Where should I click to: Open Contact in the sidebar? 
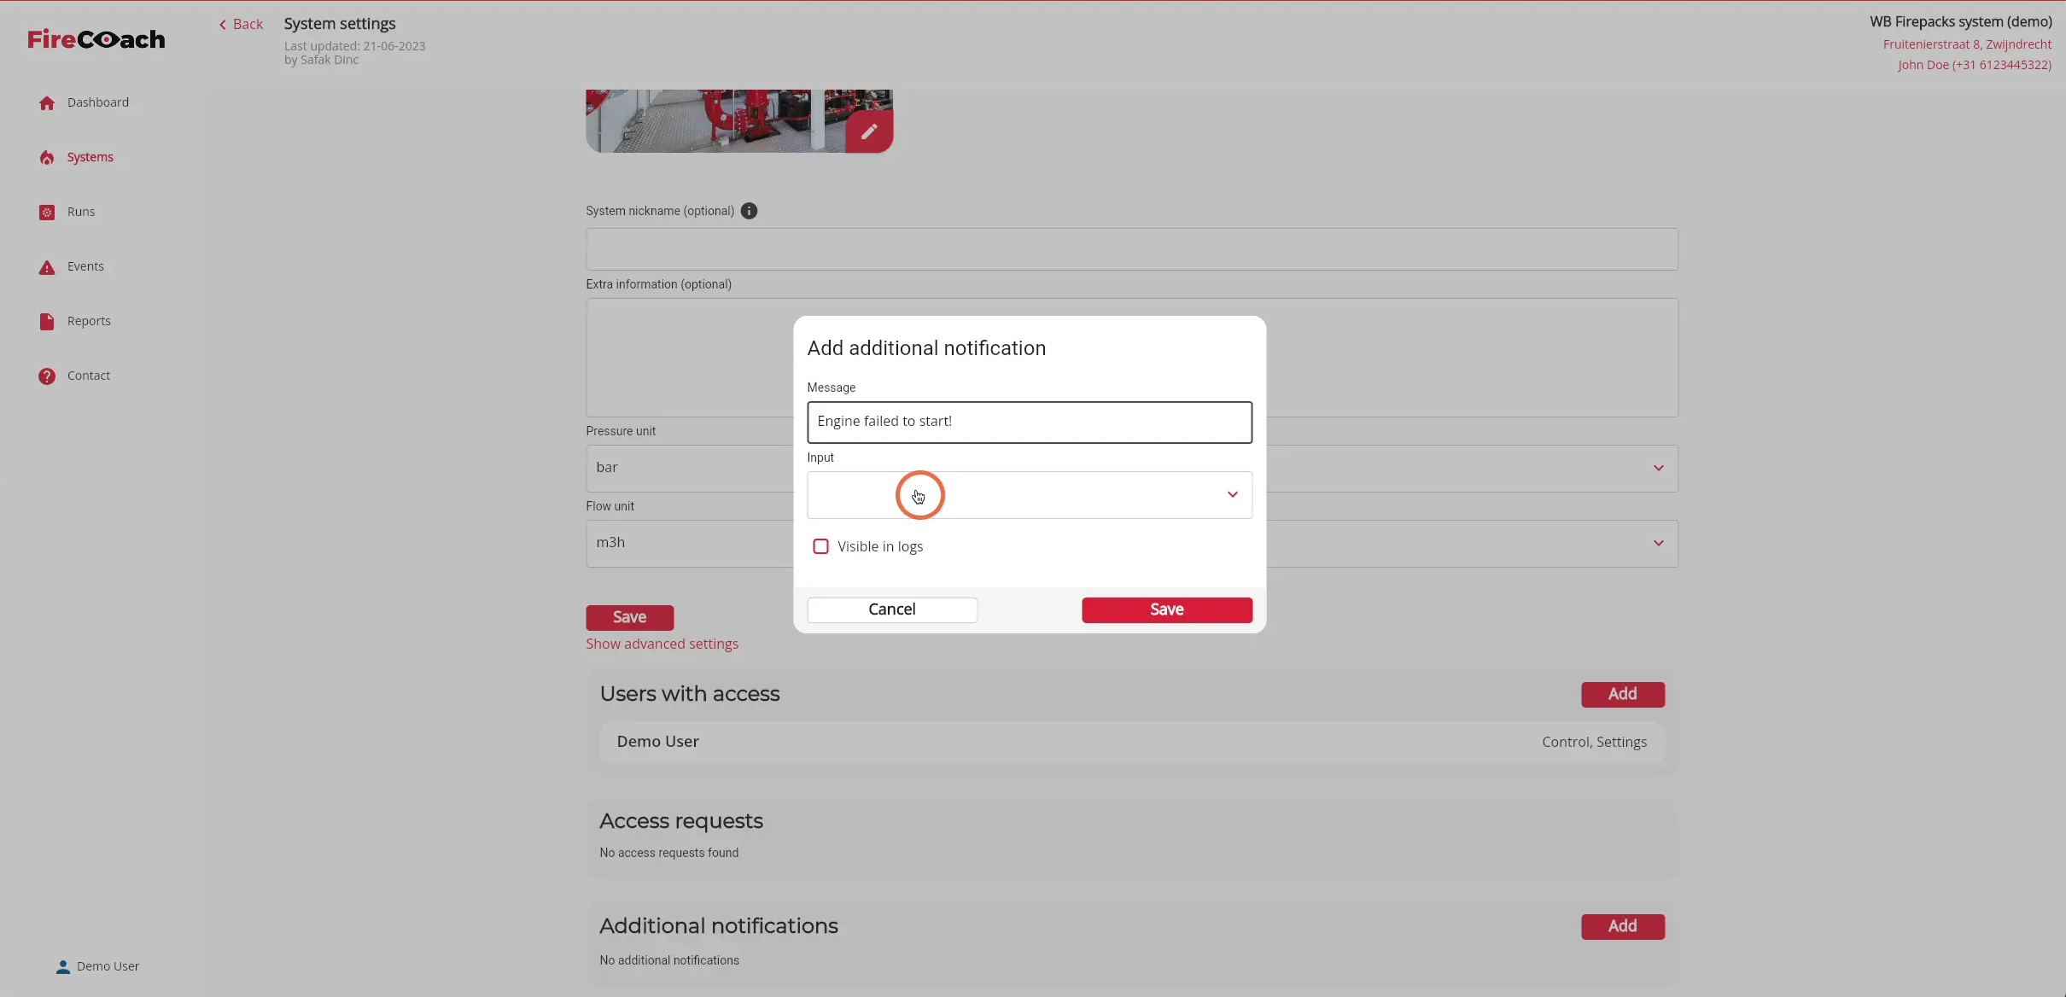click(89, 376)
